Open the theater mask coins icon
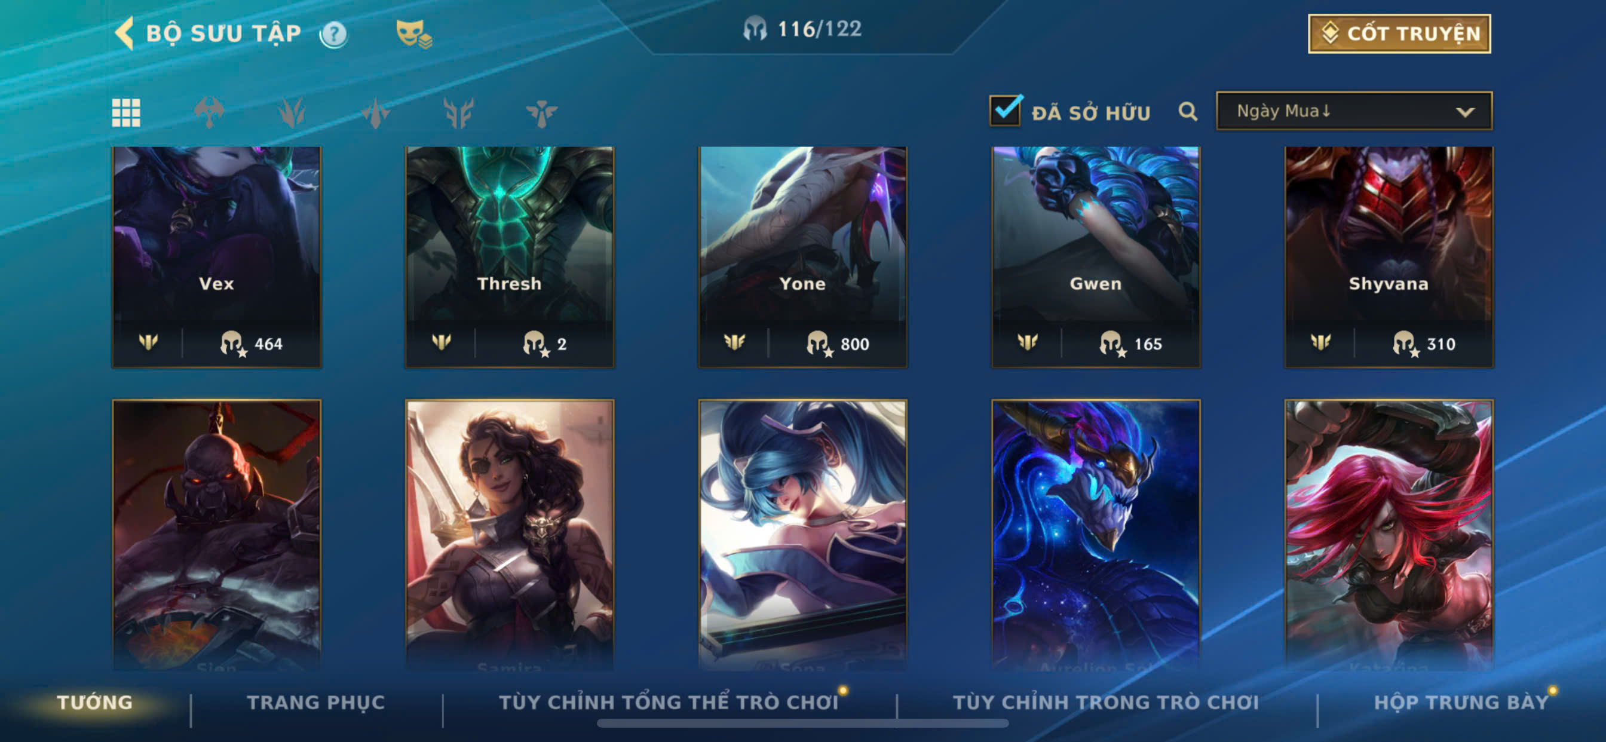This screenshot has height=742, width=1606. point(413,33)
